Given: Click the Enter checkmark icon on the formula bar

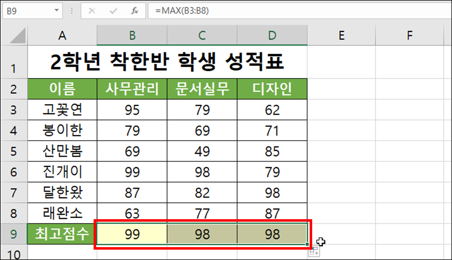Looking at the screenshot, I should point(113,11).
